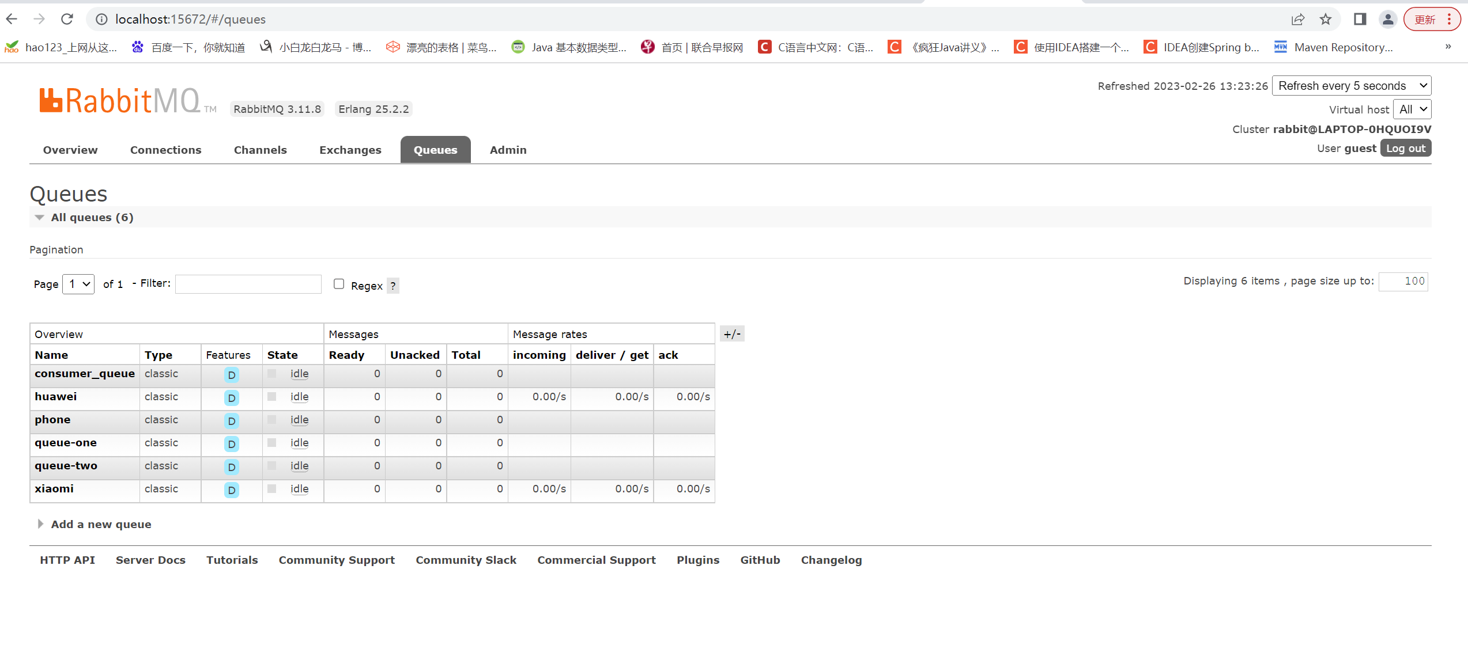This screenshot has width=1468, height=645.
Task: Open the consumer_queue queue link
Action: (x=84, y=373)
